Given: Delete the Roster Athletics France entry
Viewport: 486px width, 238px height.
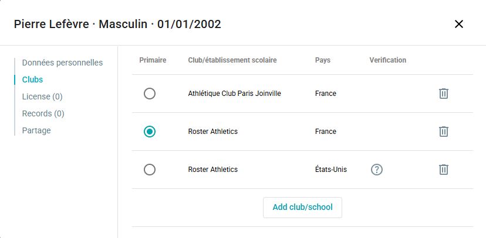Looking at the screenshot, I should 444,132.
